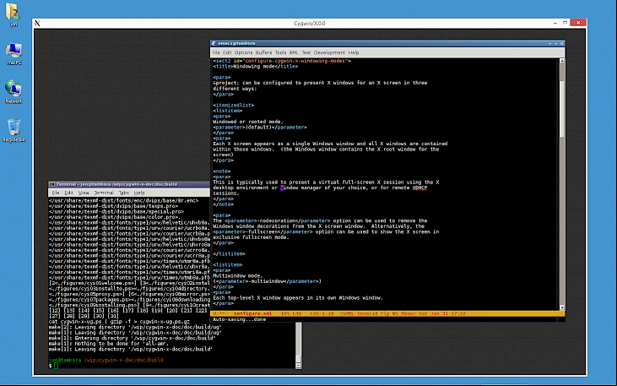Maximize the Cygwin/X window
Viewport: 617px width, 386px height.
pyautogui.click(x=565, y=23)
